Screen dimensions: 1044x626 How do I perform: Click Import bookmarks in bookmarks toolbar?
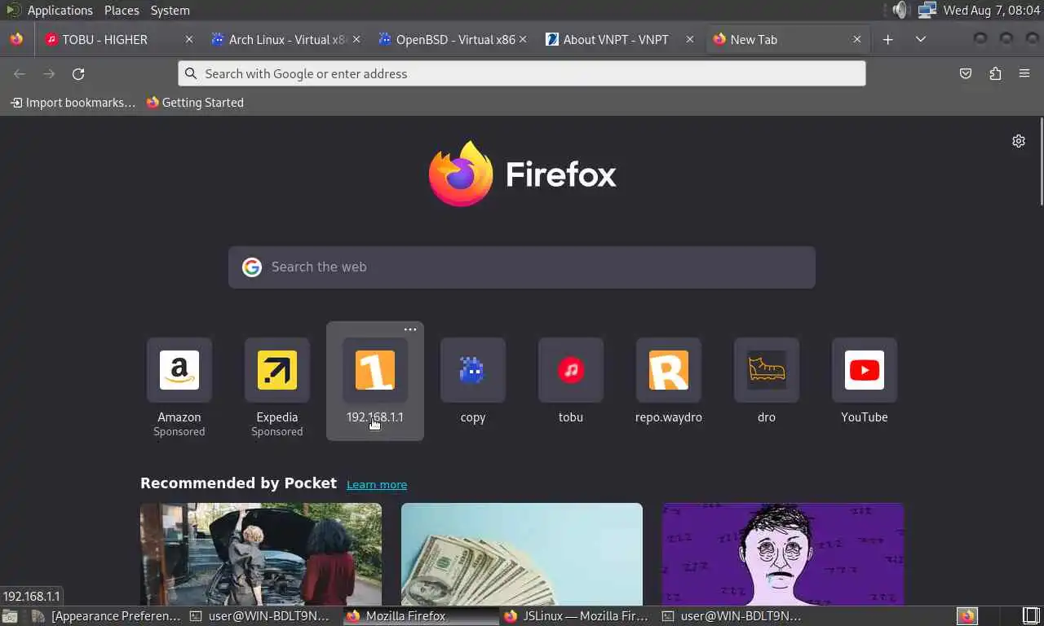tap(73, 103)
